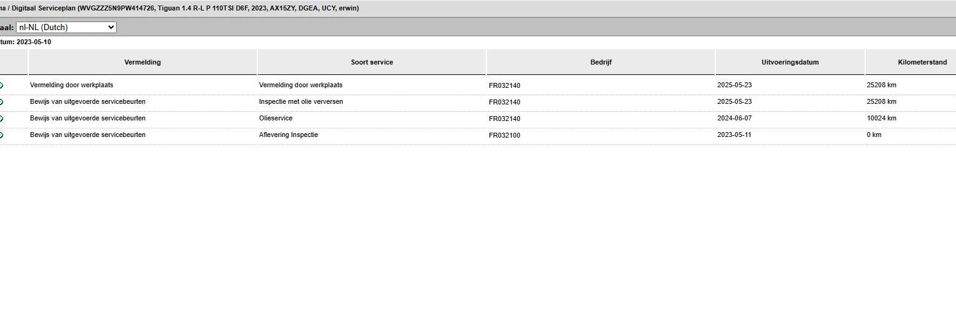
Task: Click the 10024 km mileage value
Action: pyautogui.click(x=881, y=118)
